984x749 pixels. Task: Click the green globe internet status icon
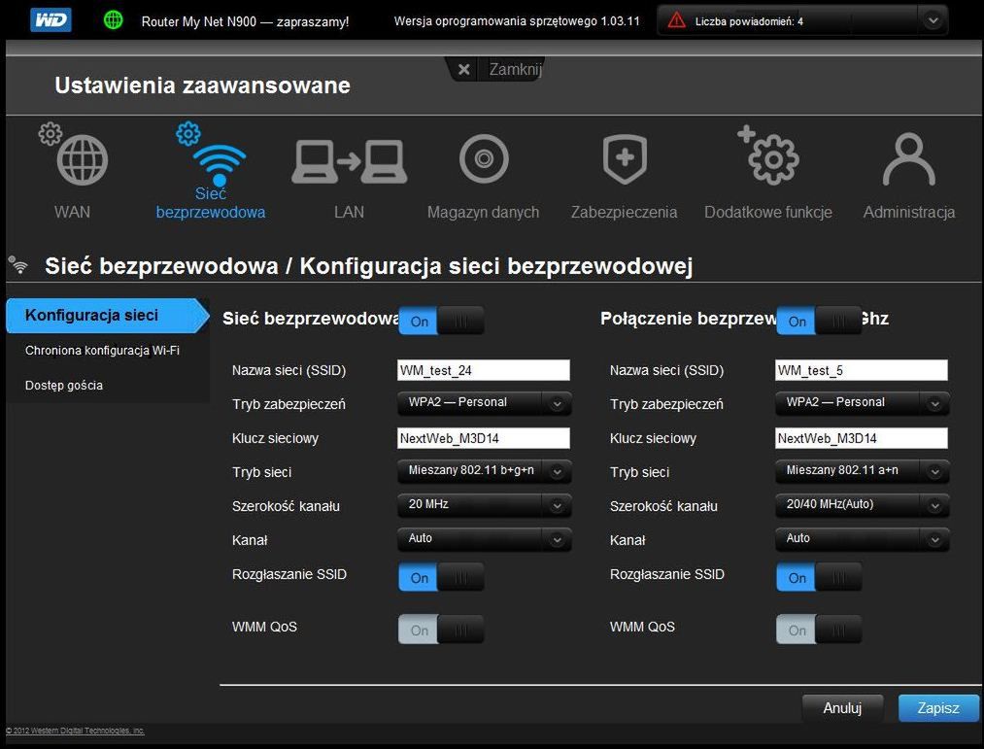point(113,20)
